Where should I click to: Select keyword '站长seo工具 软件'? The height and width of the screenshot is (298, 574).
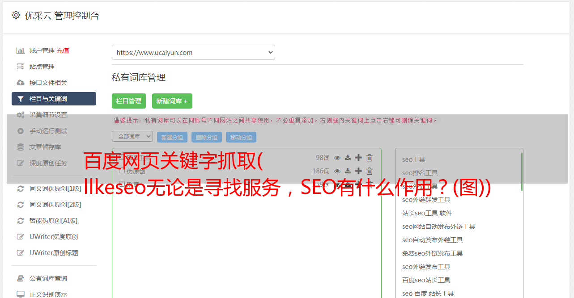427,213
